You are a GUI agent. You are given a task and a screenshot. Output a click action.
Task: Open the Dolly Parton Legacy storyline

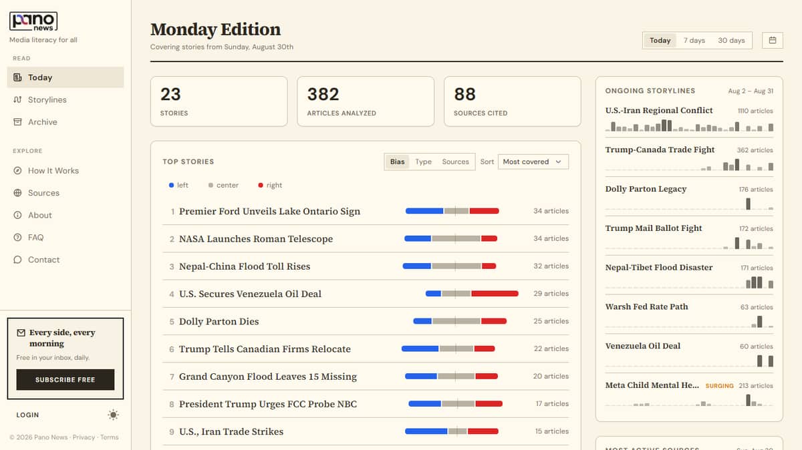pyautogui.click(x=646, y=189)
